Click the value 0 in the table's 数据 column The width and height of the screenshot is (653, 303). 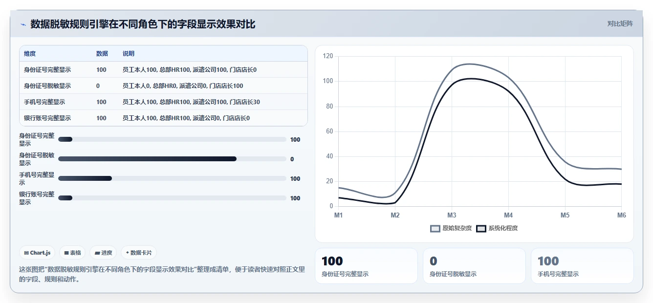[98, 86]
